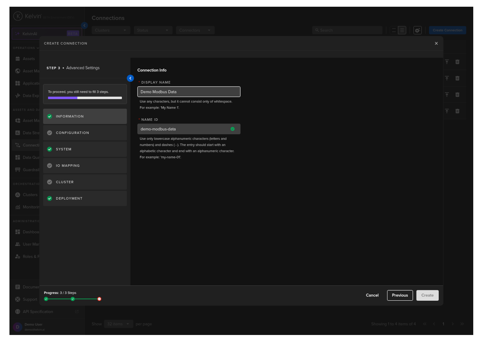483x342 pixels.
Task: Click the Display Name input field
Action: (188, 92)
